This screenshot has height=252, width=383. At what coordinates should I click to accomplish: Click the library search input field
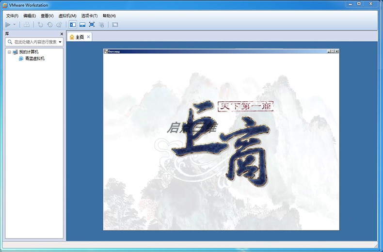34,42
